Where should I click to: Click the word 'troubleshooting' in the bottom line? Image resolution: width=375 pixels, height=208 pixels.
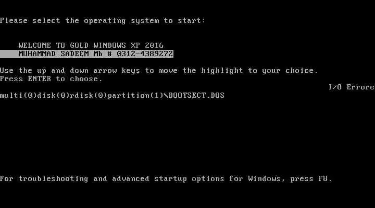pyautogui.click(x=53, y=179)
